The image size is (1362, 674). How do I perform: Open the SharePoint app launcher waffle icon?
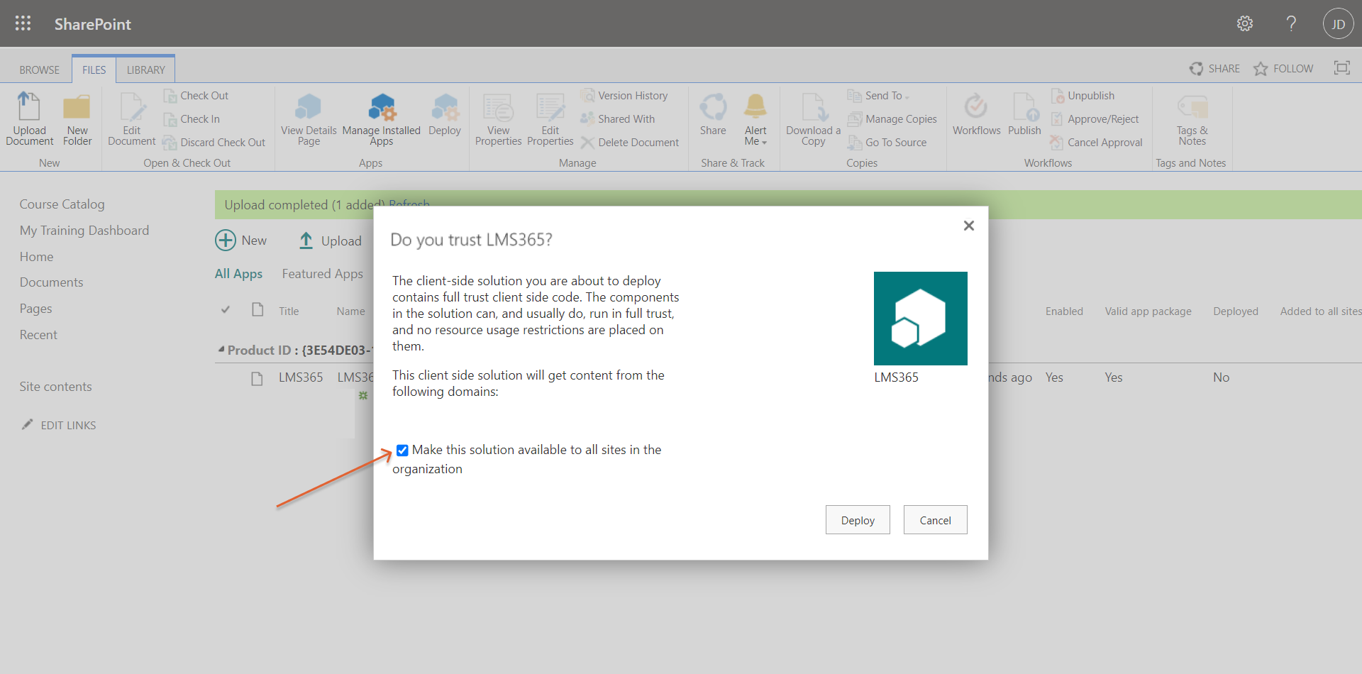[x=23, y=23]
